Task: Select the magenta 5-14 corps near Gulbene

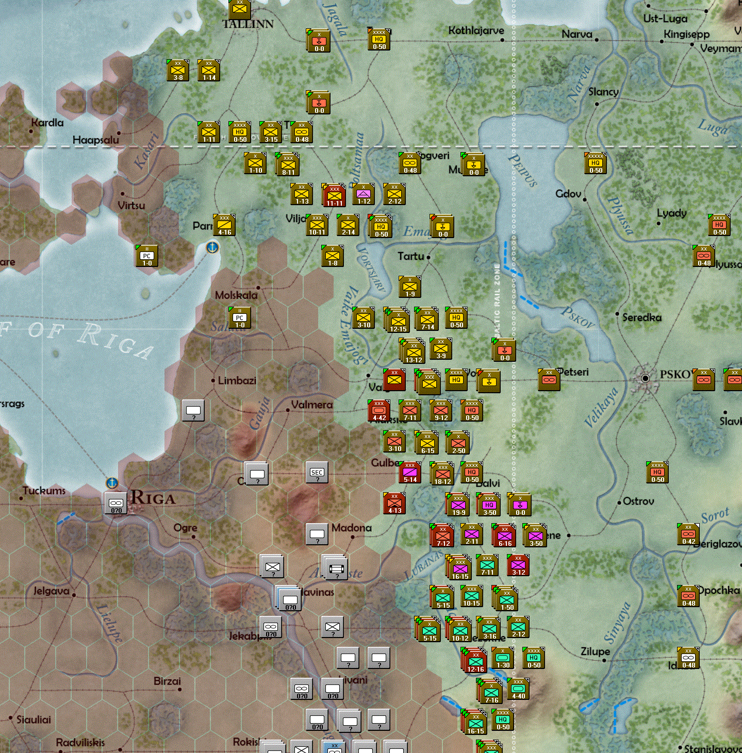Action: [410, 473]
